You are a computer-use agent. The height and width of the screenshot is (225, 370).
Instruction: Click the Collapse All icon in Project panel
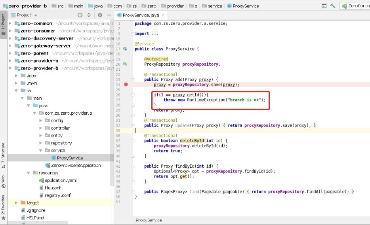click(89, 15)
